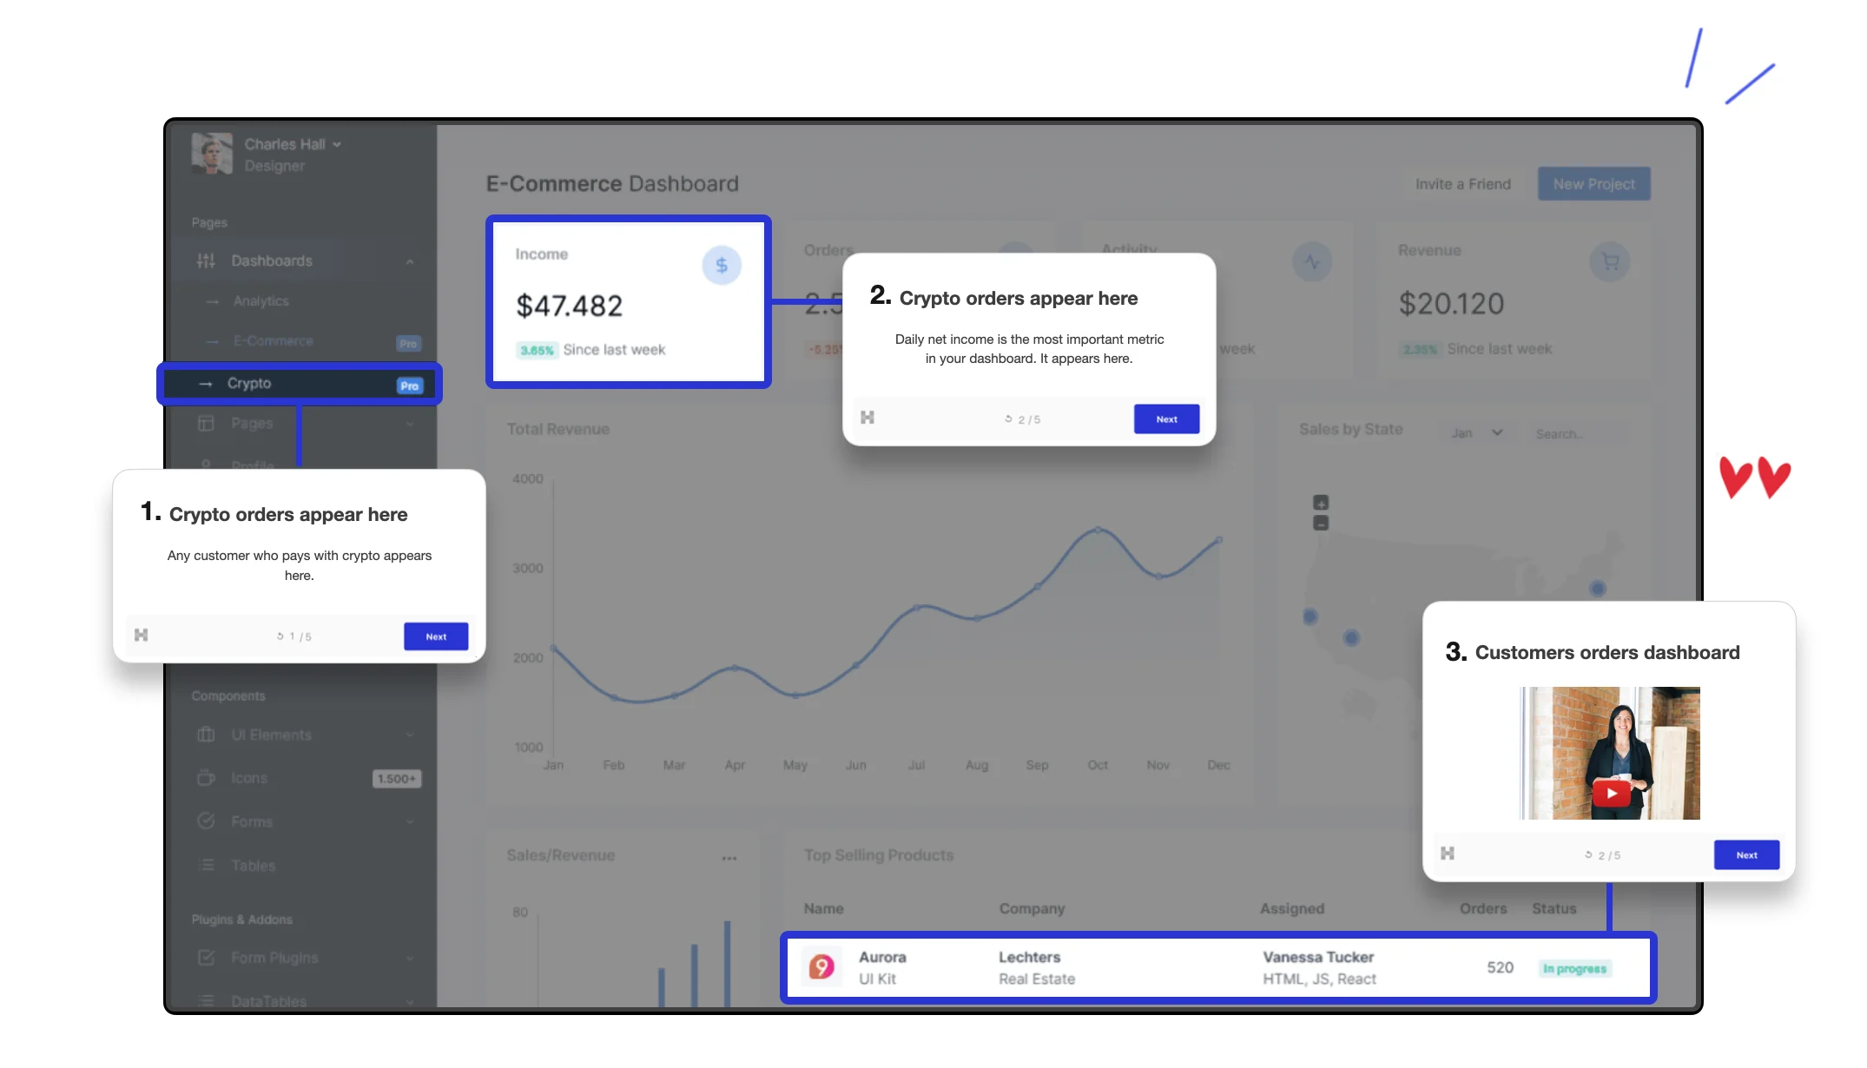Open the Tables sidebar item

click(x=253, y=866)
